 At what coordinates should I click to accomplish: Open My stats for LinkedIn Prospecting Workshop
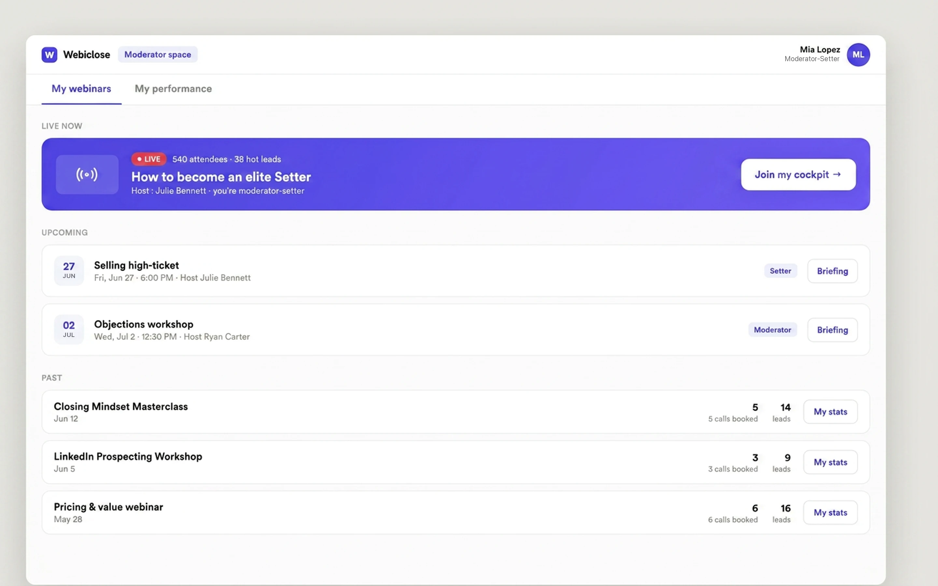pos(831,462)
